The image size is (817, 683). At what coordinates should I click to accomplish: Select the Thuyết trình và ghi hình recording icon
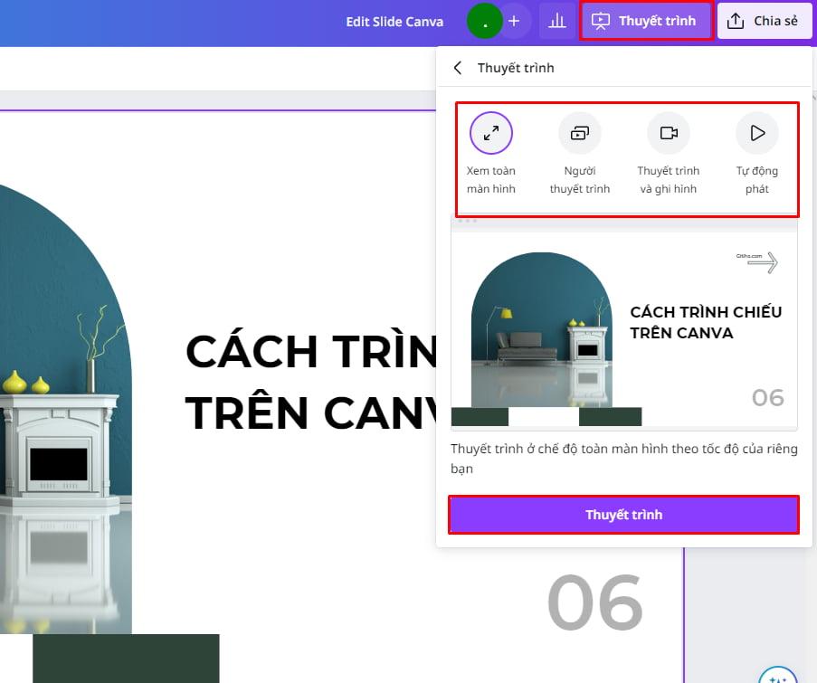pos(668,132)
